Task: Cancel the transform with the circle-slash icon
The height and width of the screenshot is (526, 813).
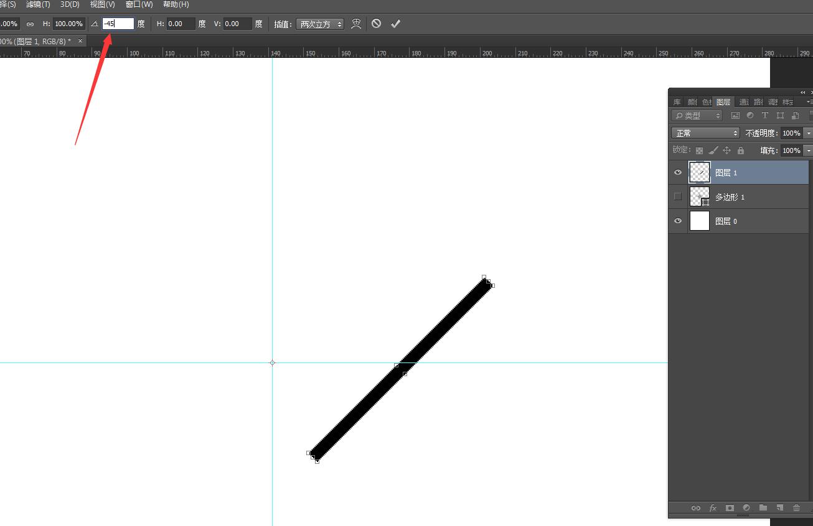Action: tap(376, 24)
